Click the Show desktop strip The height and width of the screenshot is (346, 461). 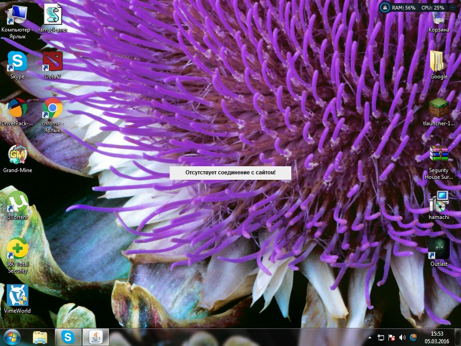pos(459,337)
